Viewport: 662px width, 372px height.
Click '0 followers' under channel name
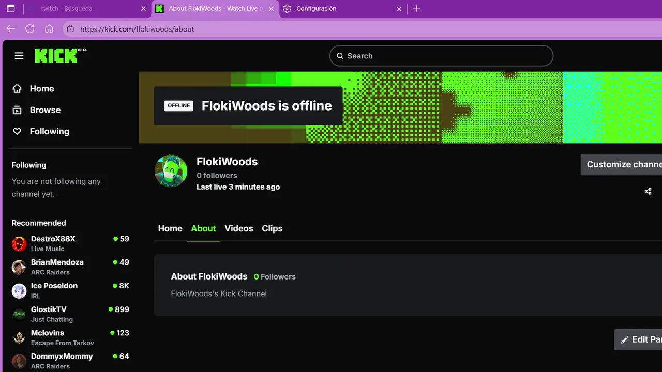point(217,176)
